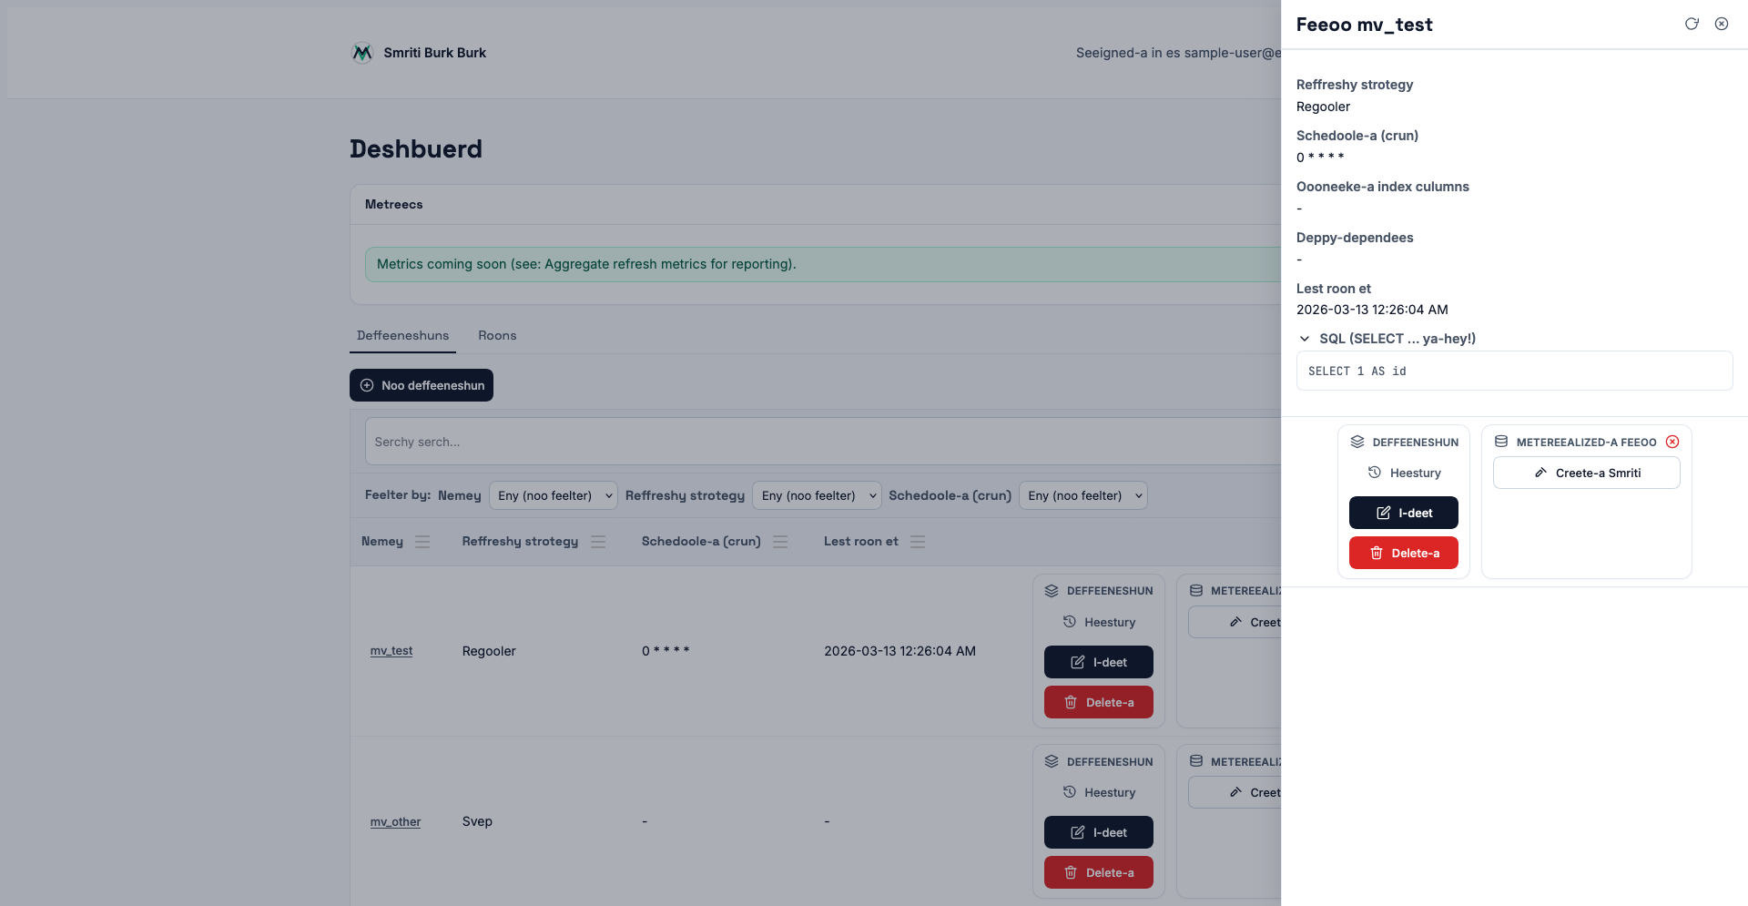
Task: Click Creete-a Smriti button in panel
Action: tap(1586, 473)
